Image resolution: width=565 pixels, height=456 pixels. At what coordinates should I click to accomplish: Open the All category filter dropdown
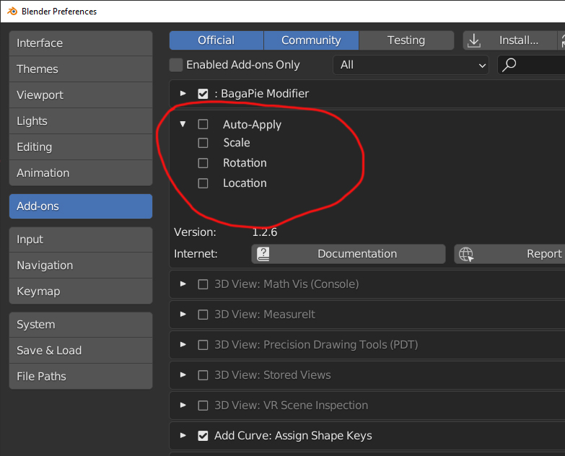point(411,65)
